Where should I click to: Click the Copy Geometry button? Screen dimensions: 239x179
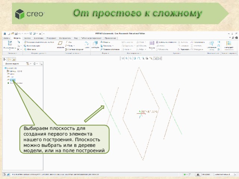pyautogui.click(x=32, y=46)
